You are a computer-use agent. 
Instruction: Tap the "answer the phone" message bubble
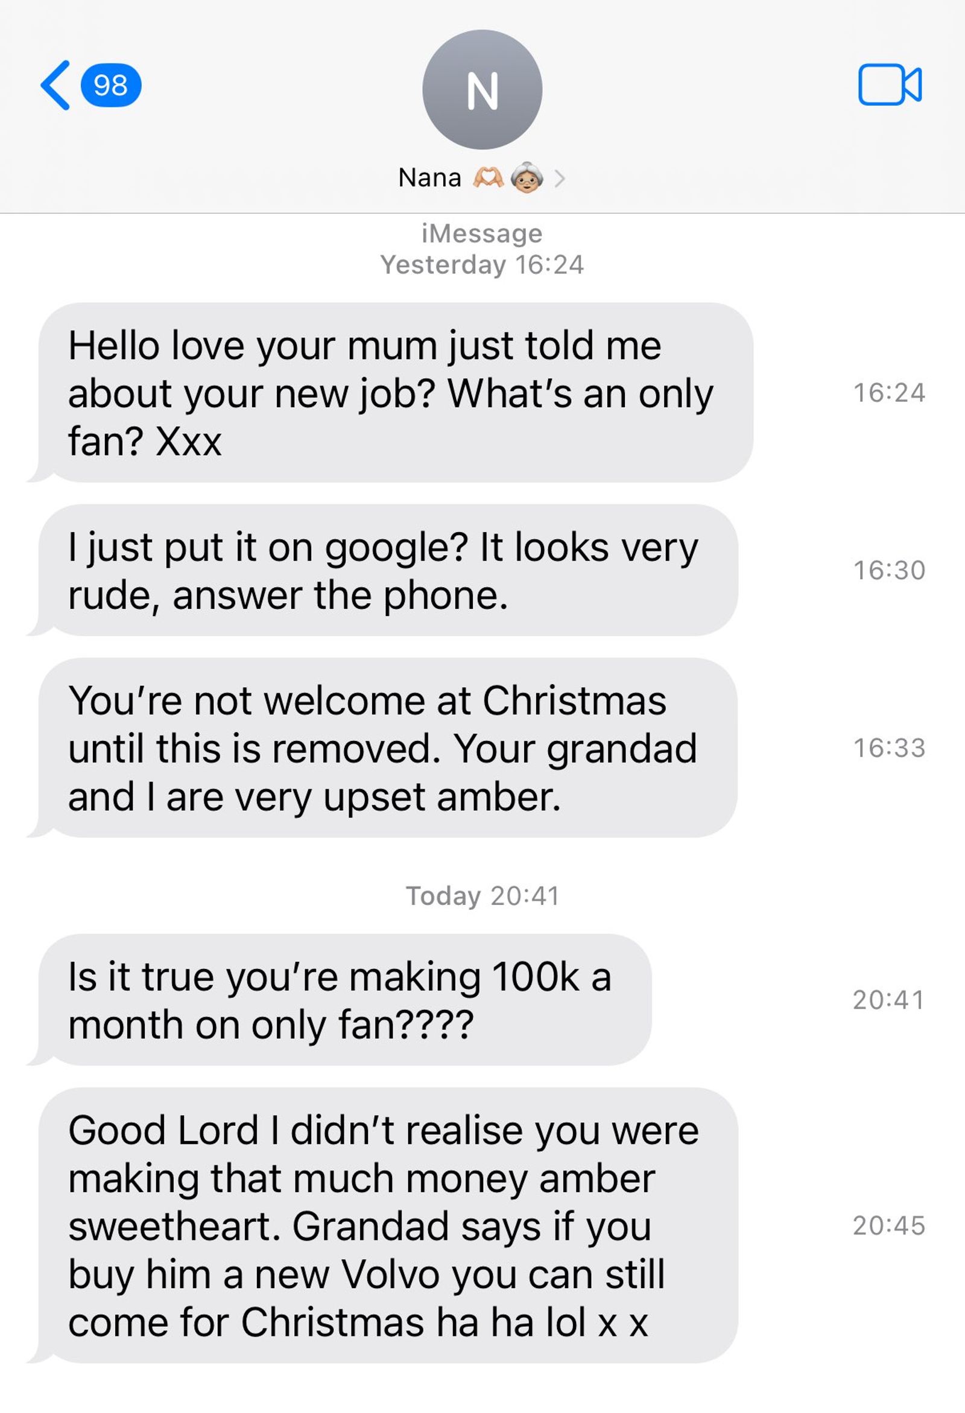(x=388, y=570)
